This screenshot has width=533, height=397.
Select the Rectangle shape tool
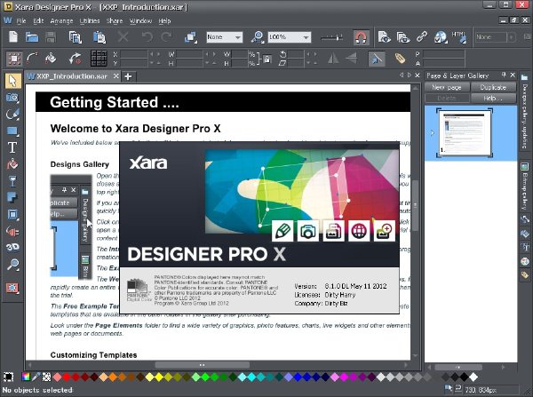12,131
